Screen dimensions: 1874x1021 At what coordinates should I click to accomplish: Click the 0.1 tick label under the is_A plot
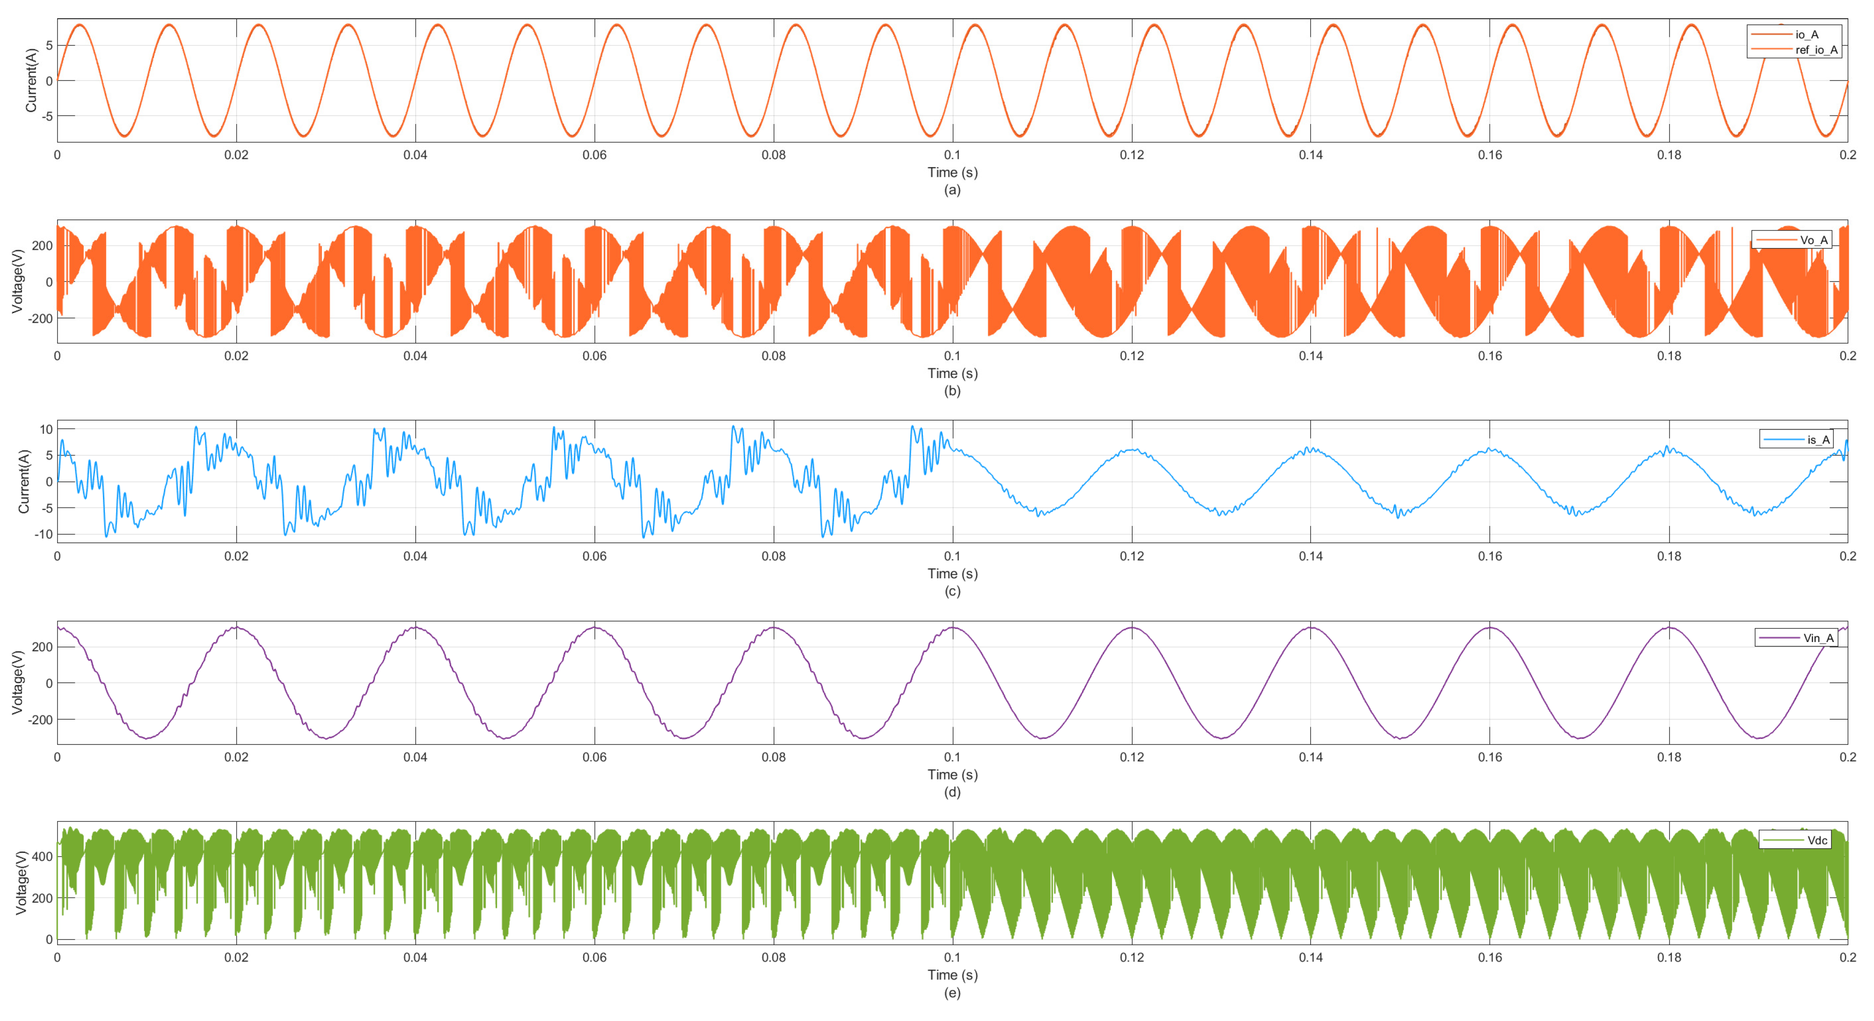point(952,556)
